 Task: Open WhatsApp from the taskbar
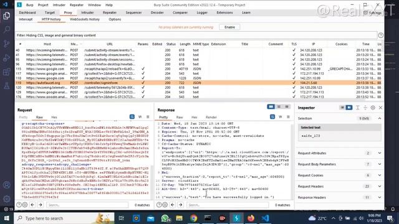(x=165, y=218)
